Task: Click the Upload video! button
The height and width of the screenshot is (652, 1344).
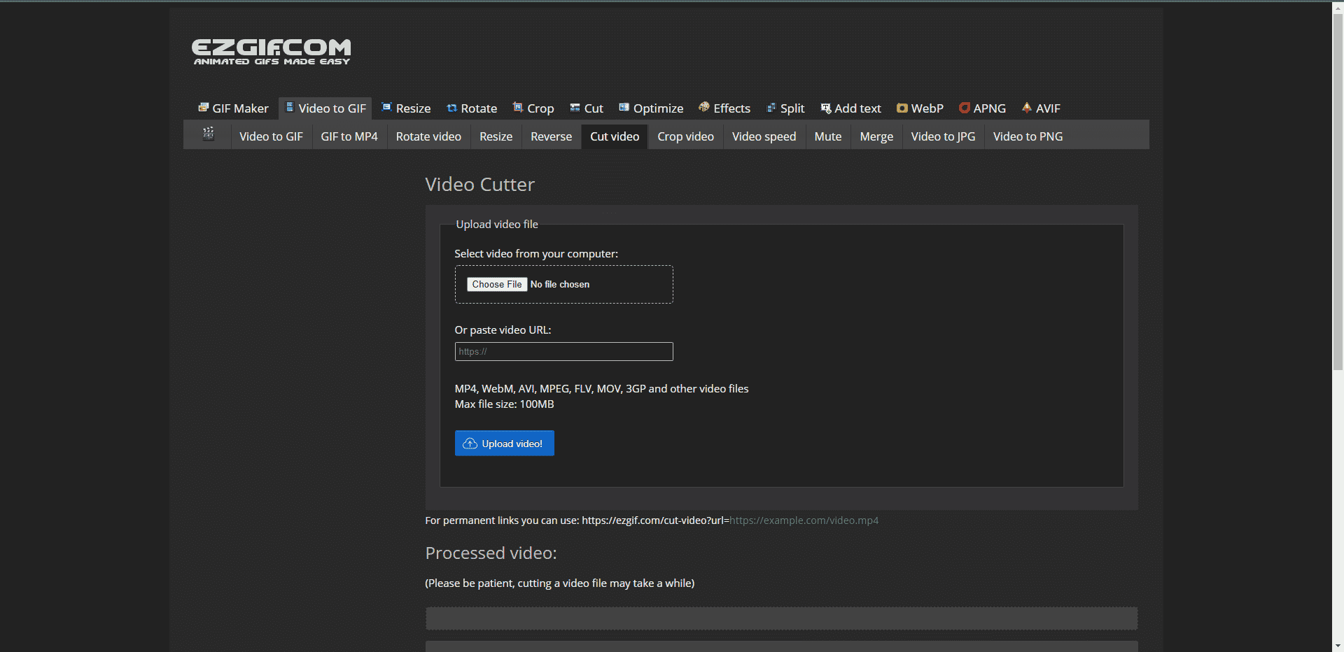Action: [505, 444]
